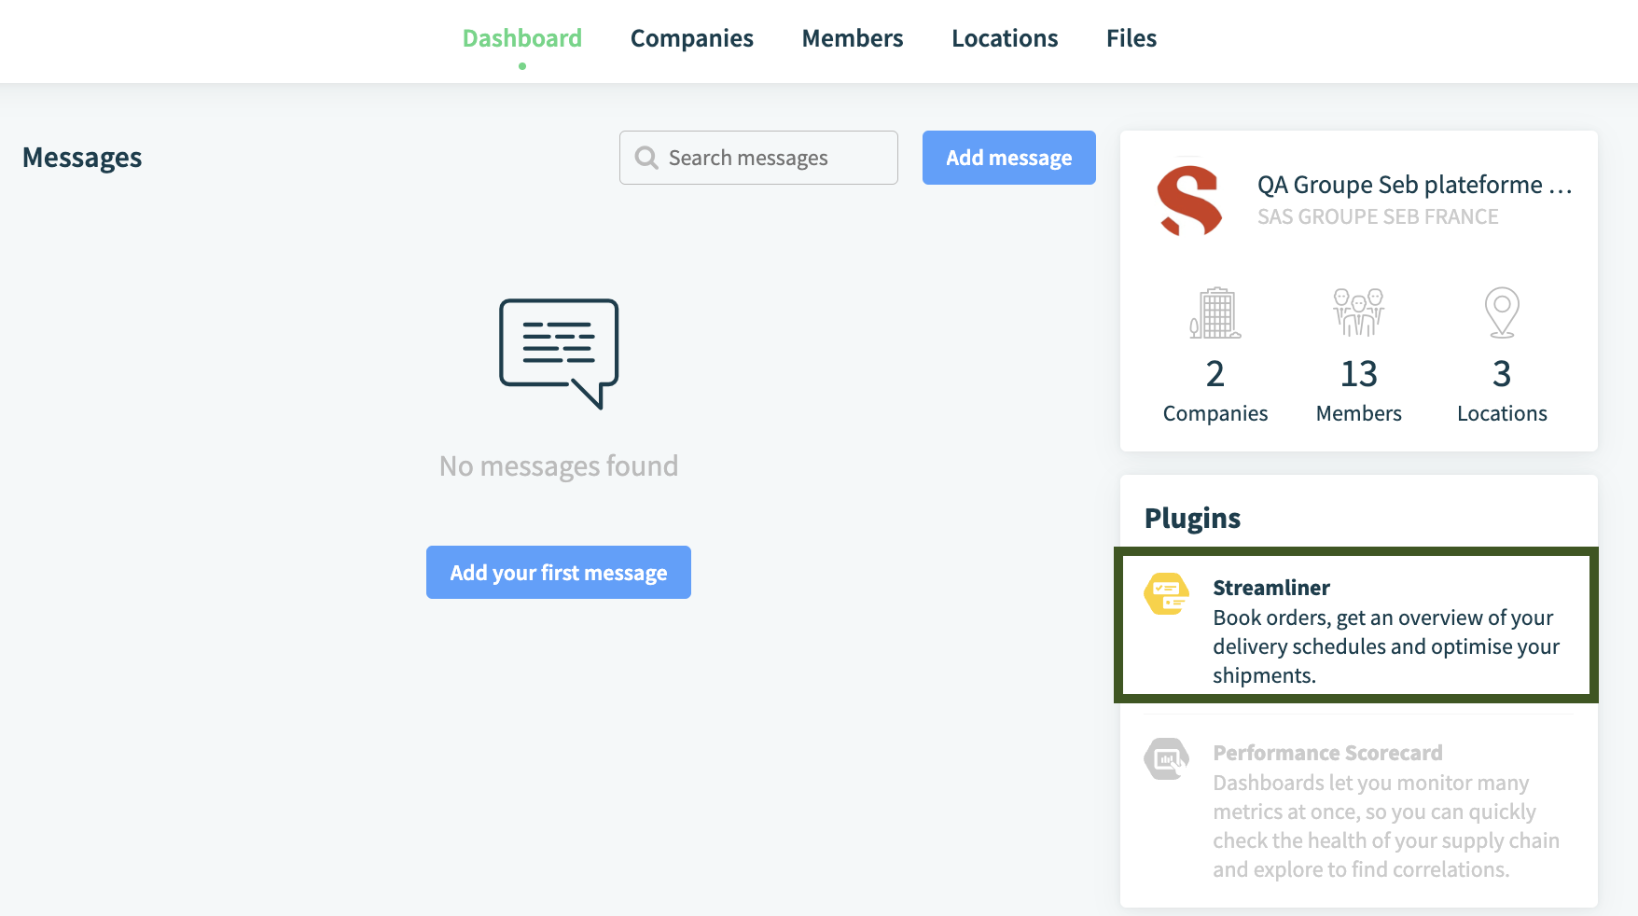Screen dimensions: 1638x916
Task: Click the 13 Members count
Action: tap(1358, 374)
